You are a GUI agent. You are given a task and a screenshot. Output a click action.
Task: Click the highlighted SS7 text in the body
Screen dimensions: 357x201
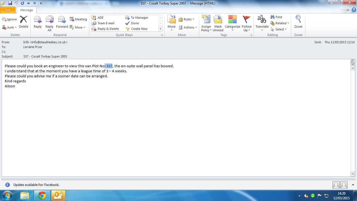[109, 66]
